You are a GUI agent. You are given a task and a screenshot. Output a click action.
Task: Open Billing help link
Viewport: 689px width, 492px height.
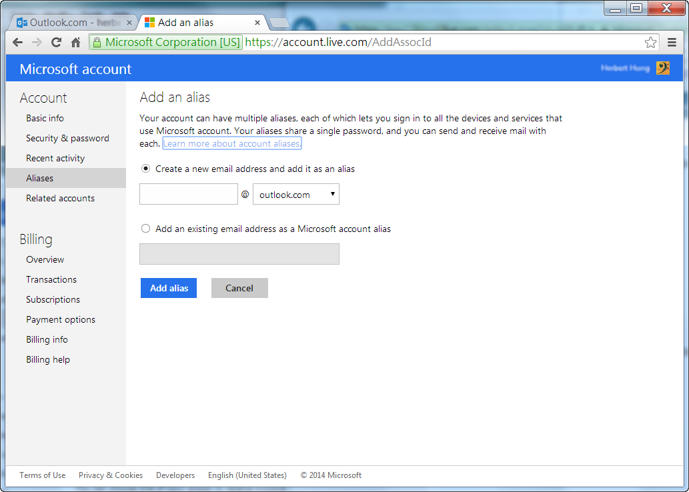(48, 360)
